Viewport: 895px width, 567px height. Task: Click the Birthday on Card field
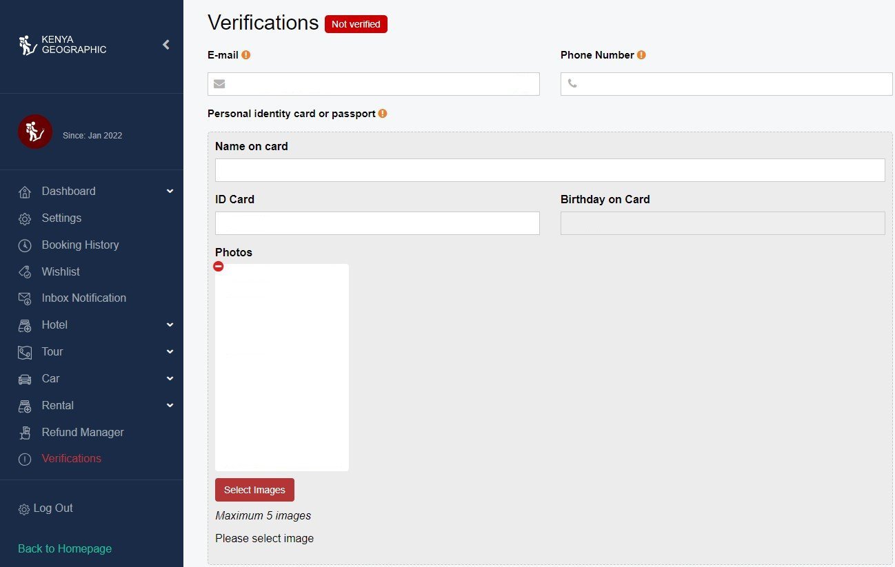pos(723,223)
